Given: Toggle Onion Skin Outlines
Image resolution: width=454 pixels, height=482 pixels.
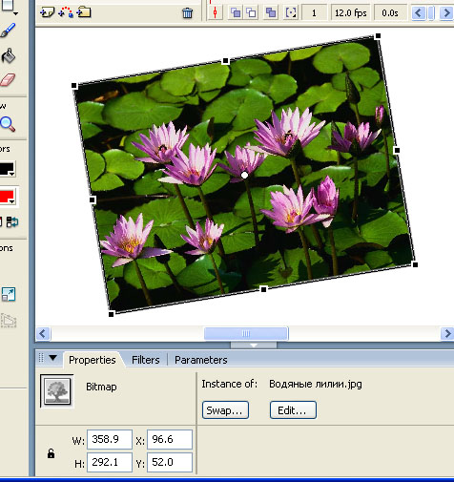Looking at the screenshot, I should (252, 12).
